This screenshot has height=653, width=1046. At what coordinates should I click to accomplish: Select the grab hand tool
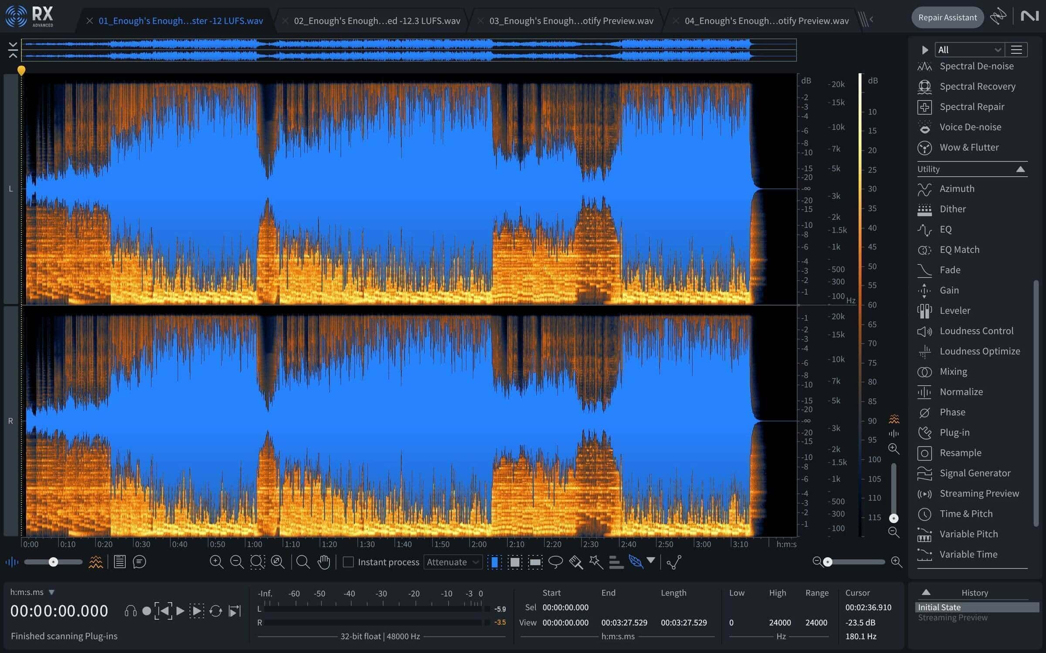[324, 562]
